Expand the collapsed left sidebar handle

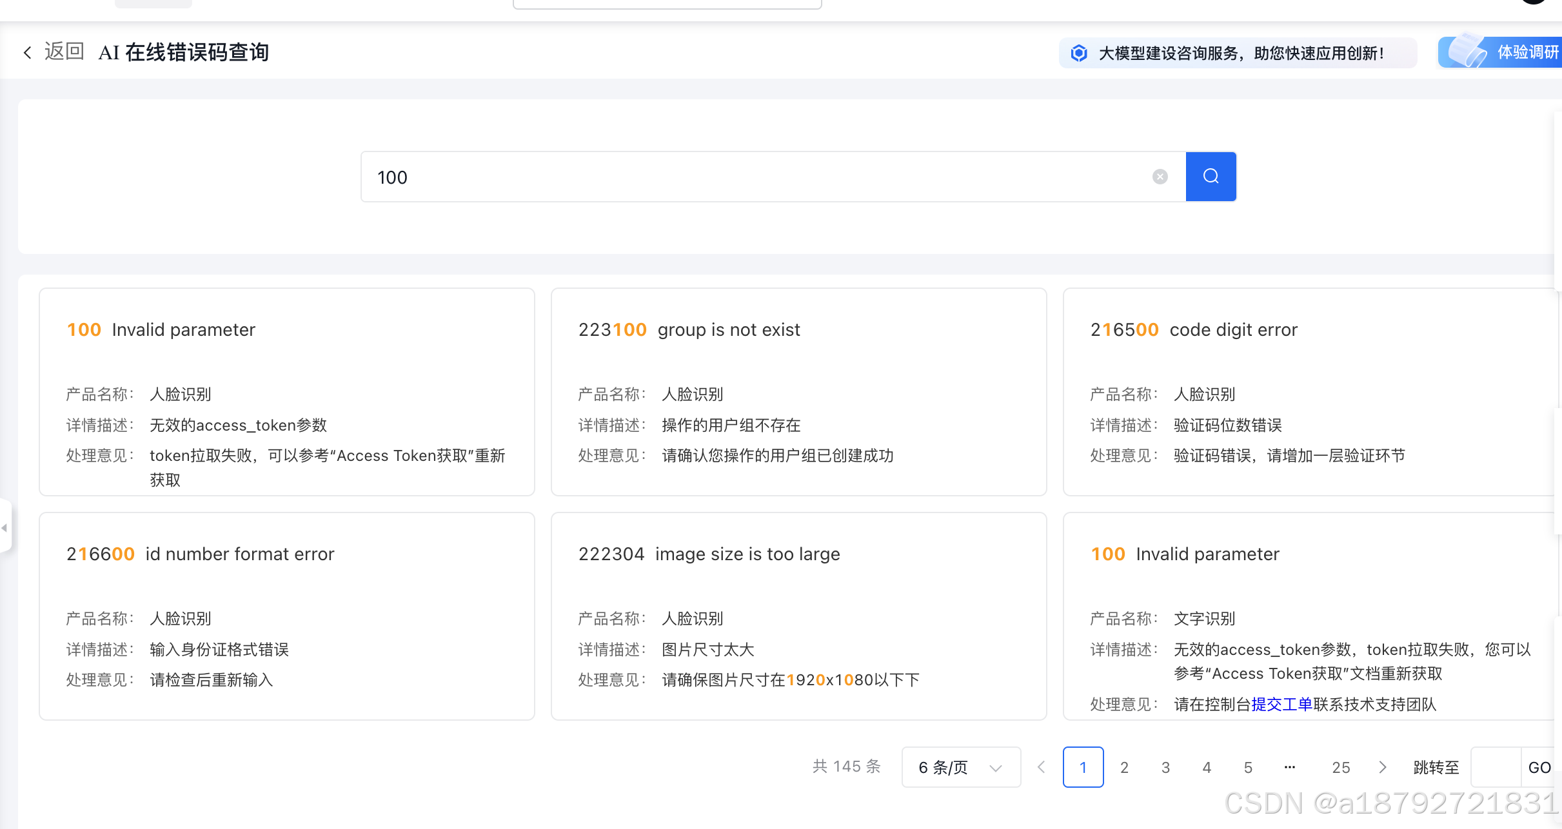[x=5, y=527]
